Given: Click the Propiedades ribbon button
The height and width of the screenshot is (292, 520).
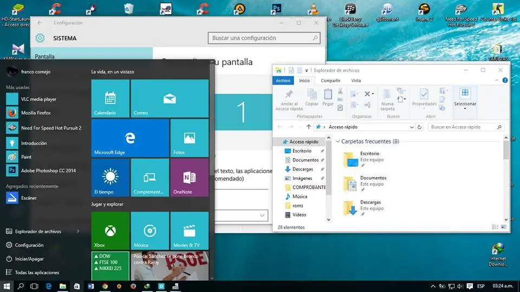Looking at the screenshot, I should [x=424, y=98].
